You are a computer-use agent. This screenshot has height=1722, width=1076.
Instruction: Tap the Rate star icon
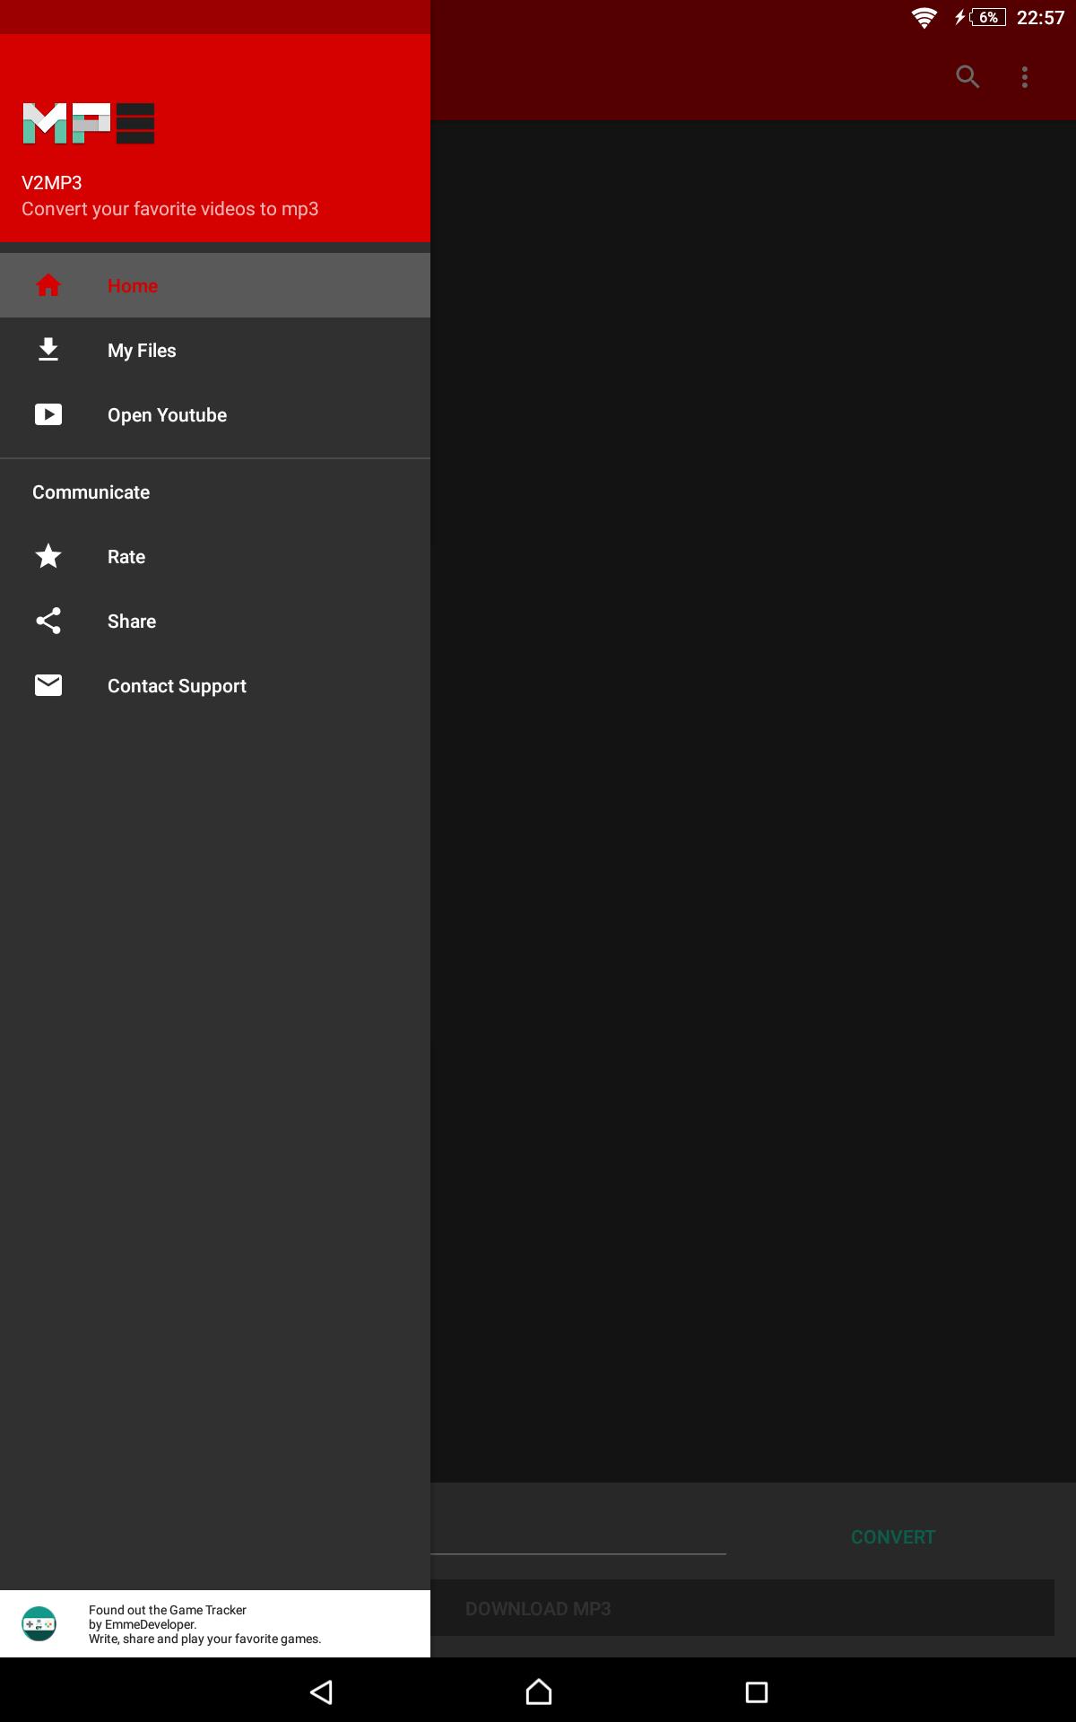[x=48, y=556]
